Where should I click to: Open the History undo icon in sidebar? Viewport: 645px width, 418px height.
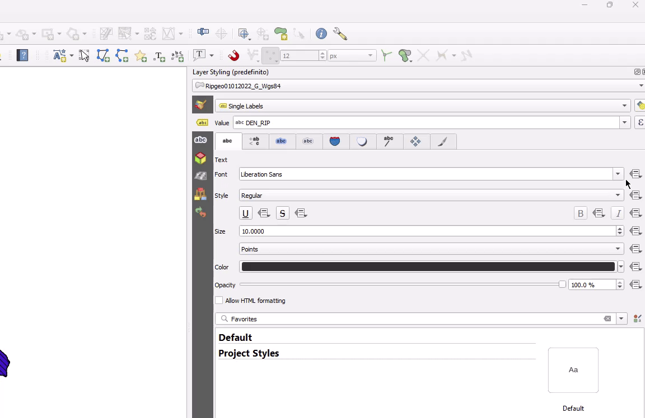(x=200, y=212)
